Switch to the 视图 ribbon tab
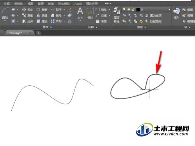The height and width of the screenshot is (146, 195). 30,4
